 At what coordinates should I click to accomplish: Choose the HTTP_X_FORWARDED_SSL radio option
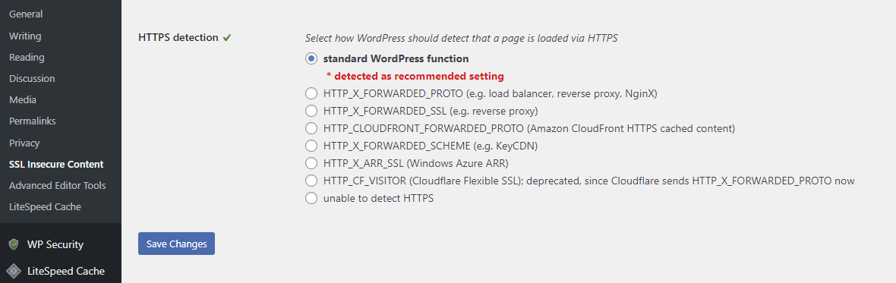[x=311, y=111]
